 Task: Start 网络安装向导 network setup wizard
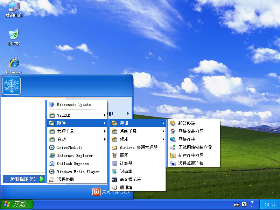[194, 131]
